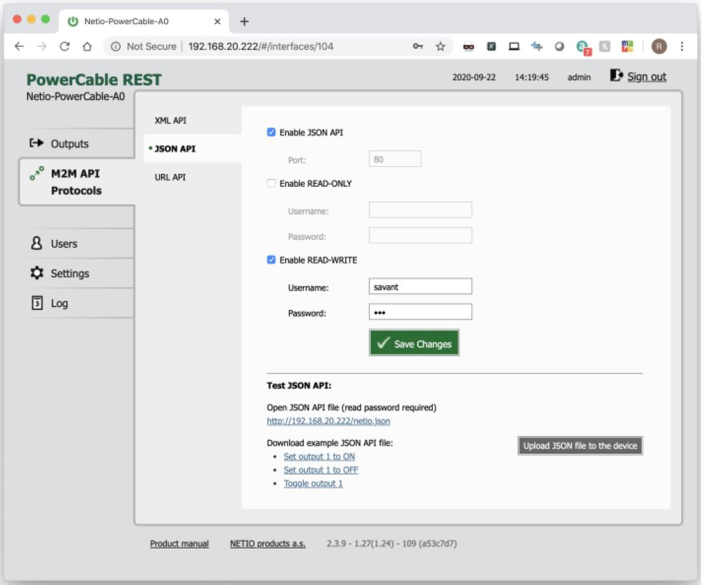Viewport: 701px width, 585px height.
Task: Select the Netio-PowerCable-A0 browser tab
Action: point(143,21)
